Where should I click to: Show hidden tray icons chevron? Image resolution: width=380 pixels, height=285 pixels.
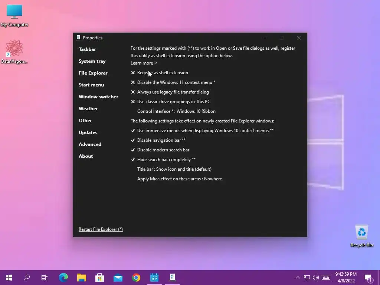point(298,278)
